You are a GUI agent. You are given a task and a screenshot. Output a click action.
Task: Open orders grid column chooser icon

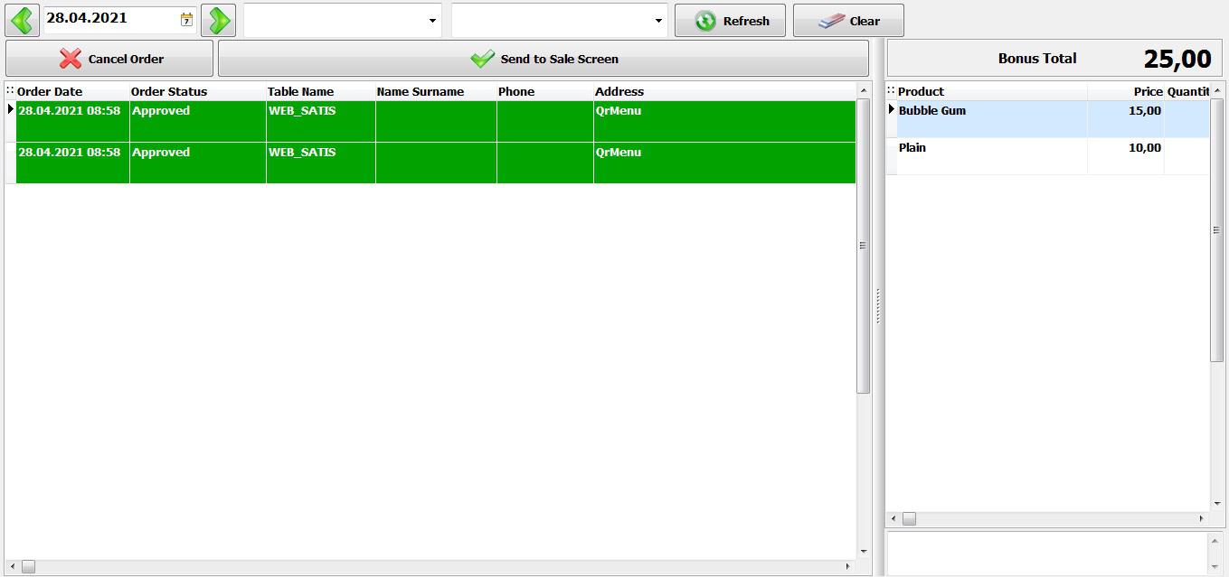10,91
